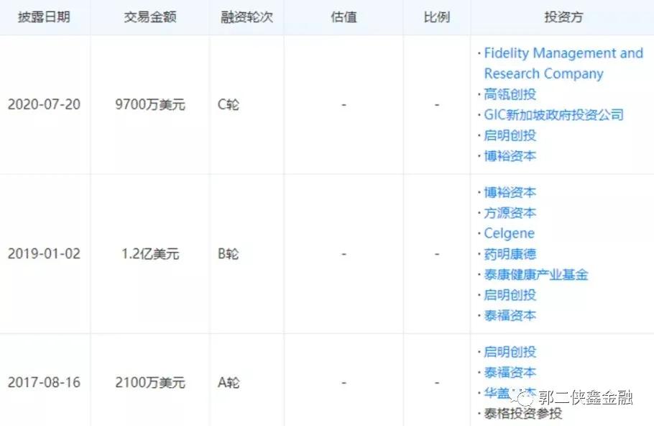The height and width of the screenshot is (426, 654).
Task: Select the amount 9700万美元
Action: (150, 104)
